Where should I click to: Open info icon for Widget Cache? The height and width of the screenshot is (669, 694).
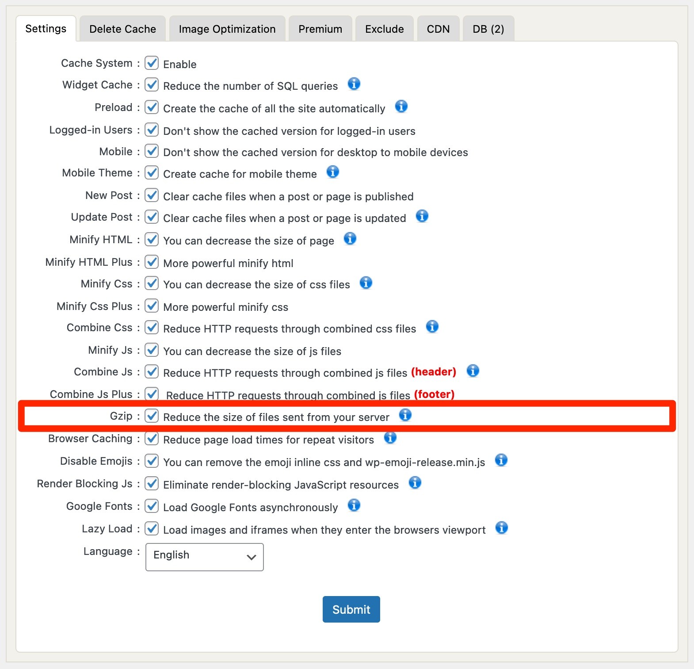(x=354, y=84)
